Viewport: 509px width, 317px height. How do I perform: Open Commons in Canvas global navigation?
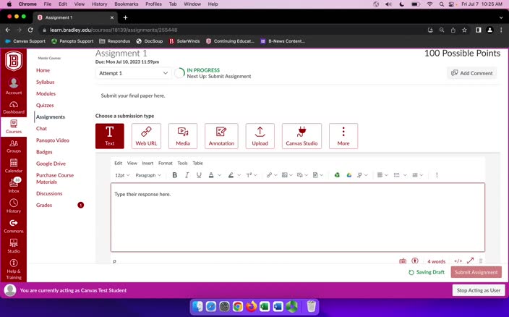point(14,226)
